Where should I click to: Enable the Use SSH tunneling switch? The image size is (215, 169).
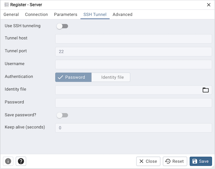pos(62,26)
